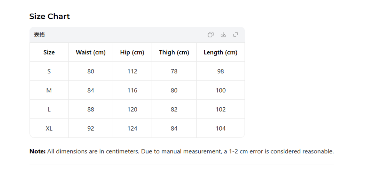Expand table to fullscreen view
The height and width of the screenshot is (174, 367).
coord(235,35)
